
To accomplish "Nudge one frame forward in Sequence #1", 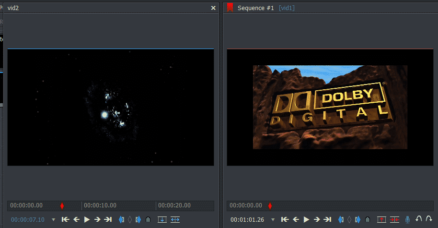I will coord(317,220).
